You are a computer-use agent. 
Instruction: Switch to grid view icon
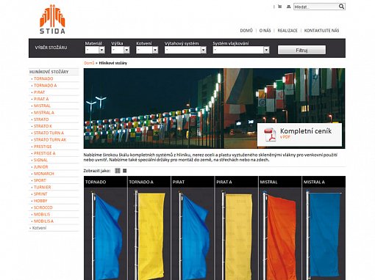(x=118, y=171)
